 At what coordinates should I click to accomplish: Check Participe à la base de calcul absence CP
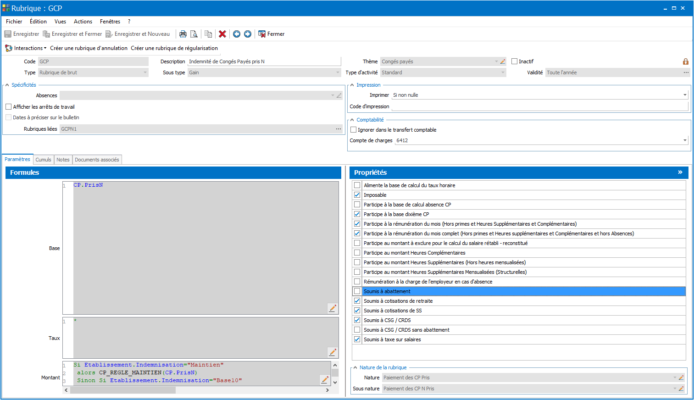click(357, 205)
